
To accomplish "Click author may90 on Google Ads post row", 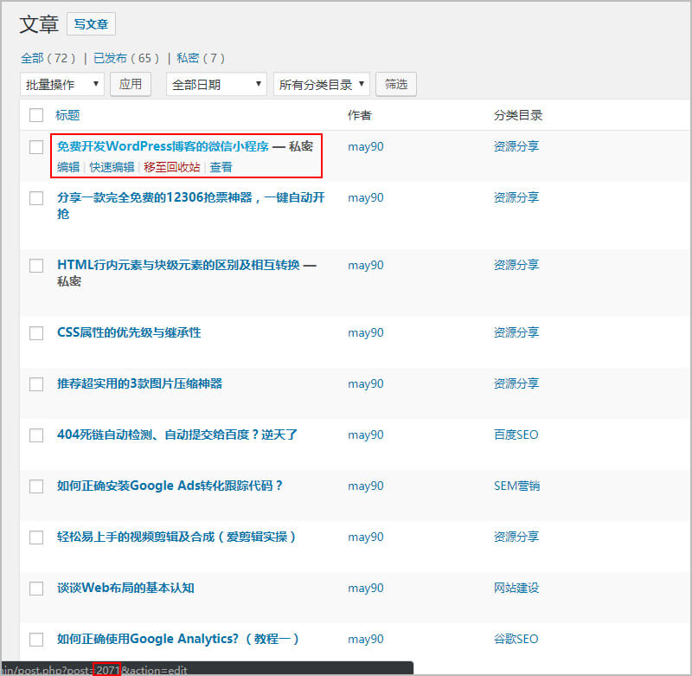I will pos(365,486).
